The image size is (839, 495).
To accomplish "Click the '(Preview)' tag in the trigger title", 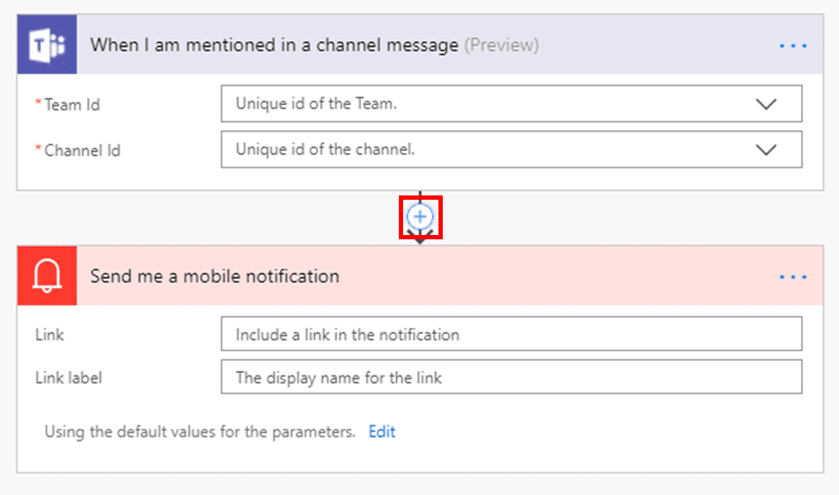I will (501, 45).
